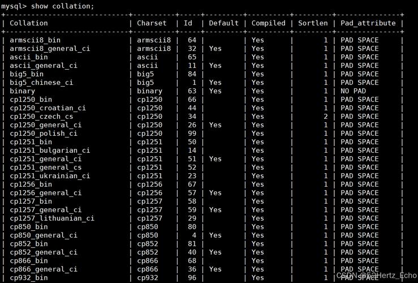
Task: Click the Sortlen column header
Action: pyautogui.click(x=313, y=23)
